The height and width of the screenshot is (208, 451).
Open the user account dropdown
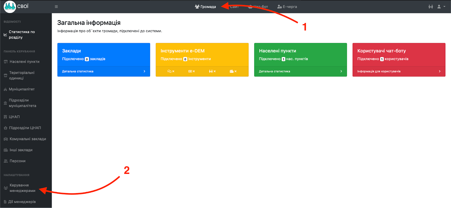pyautogui.click(x=441, y=7)
